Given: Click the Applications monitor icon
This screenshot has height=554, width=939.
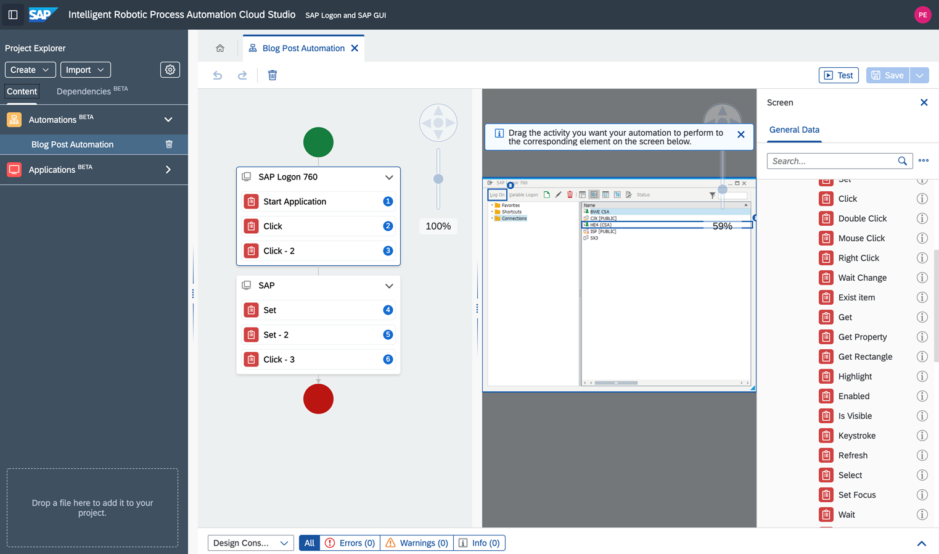Looking at the screenshot, I should tap(14, 170).
